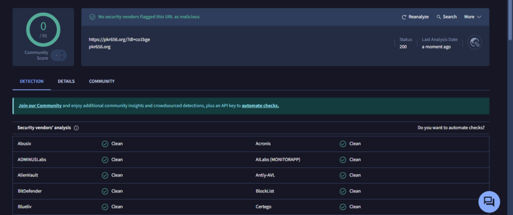Image resolution: width=513 pixels, height=215 pixels.
Task: Click the Clean check icon for Blueliv
Action: click(105, 207)
